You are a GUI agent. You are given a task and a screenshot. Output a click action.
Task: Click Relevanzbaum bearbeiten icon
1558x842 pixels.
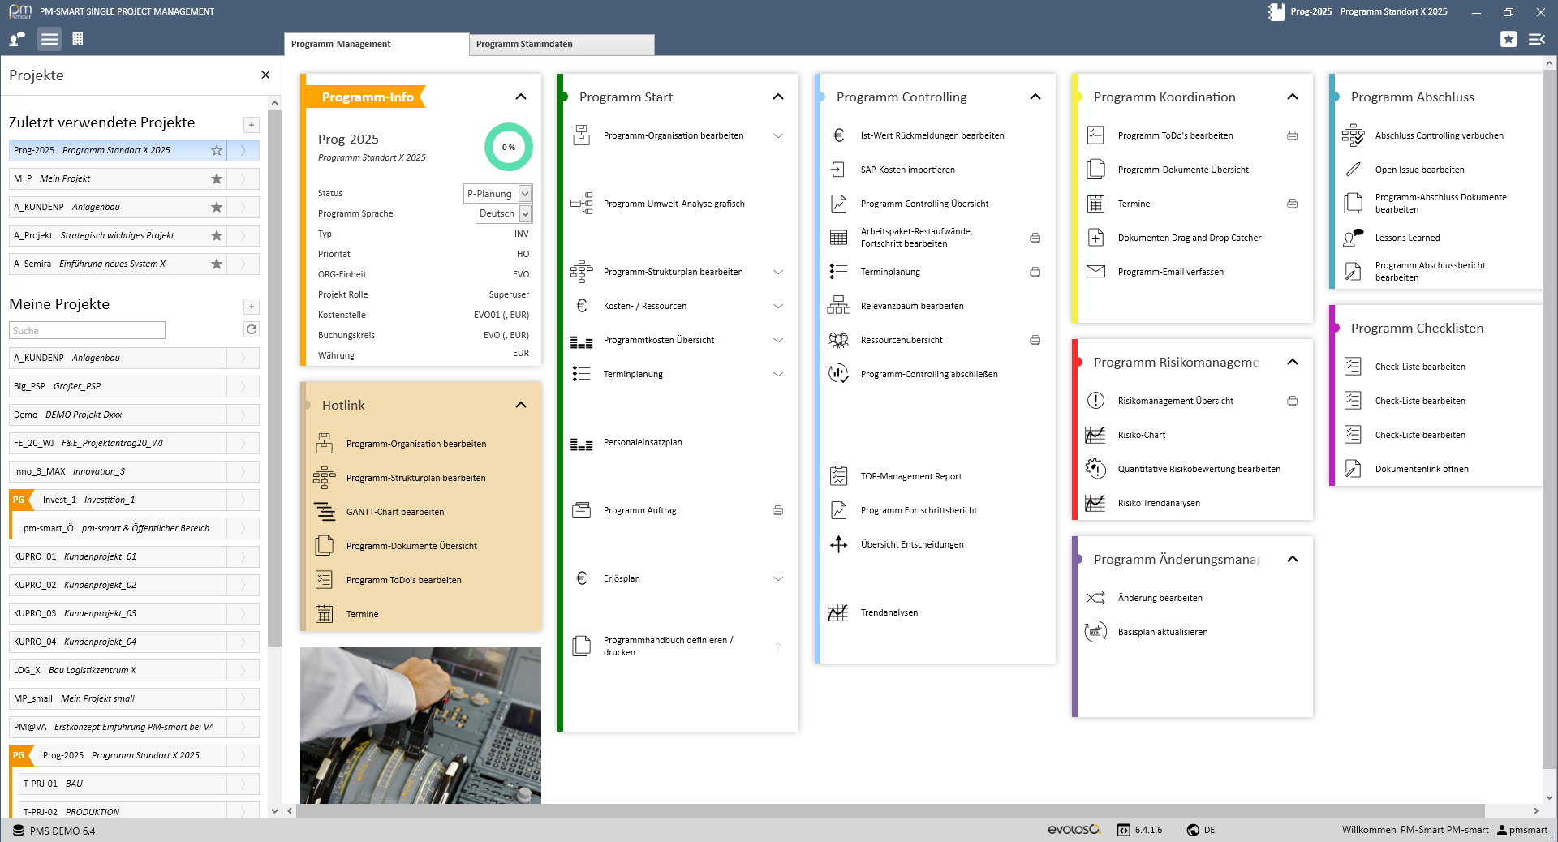coord(838,306)
